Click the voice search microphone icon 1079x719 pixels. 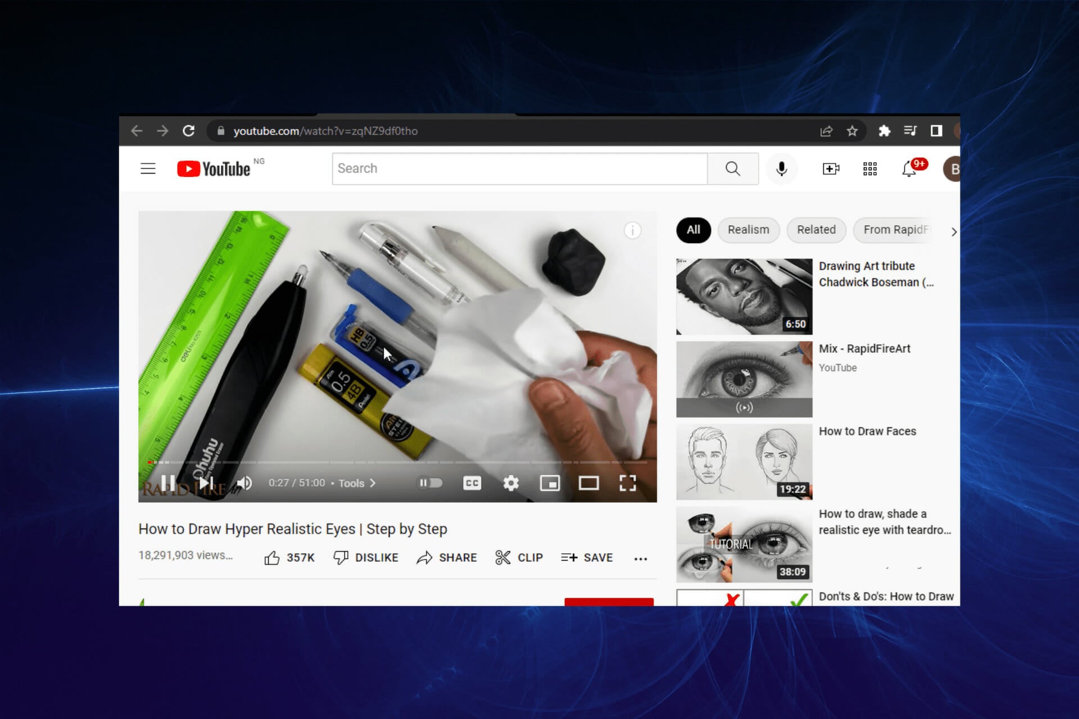tap(781, 169)
